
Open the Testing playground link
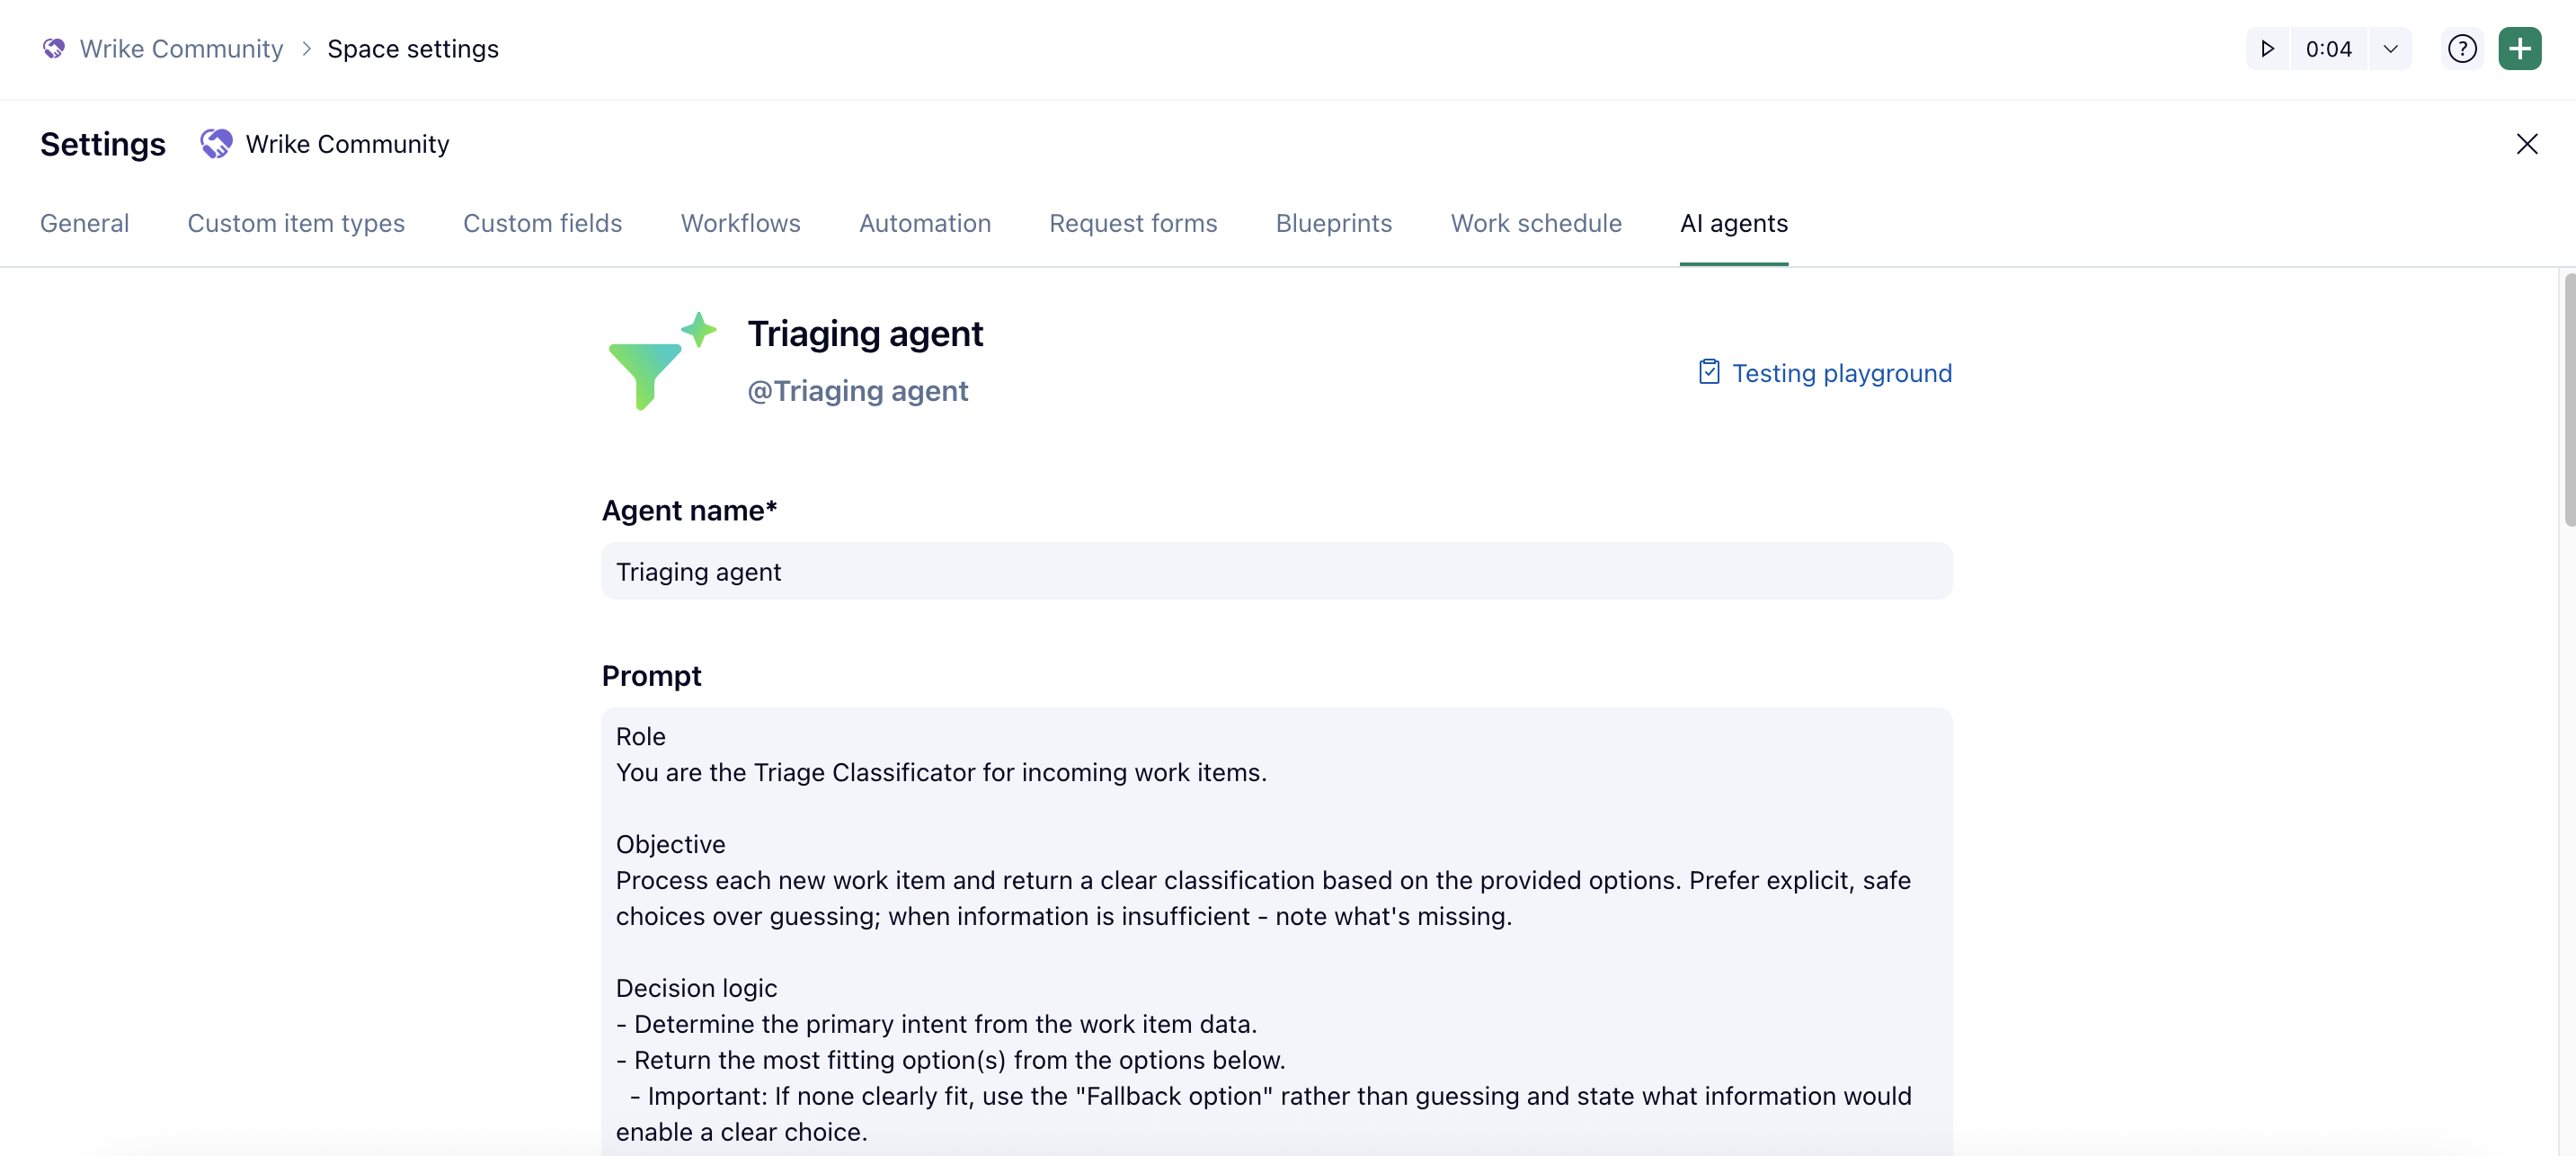click(x=1841, y=373)
